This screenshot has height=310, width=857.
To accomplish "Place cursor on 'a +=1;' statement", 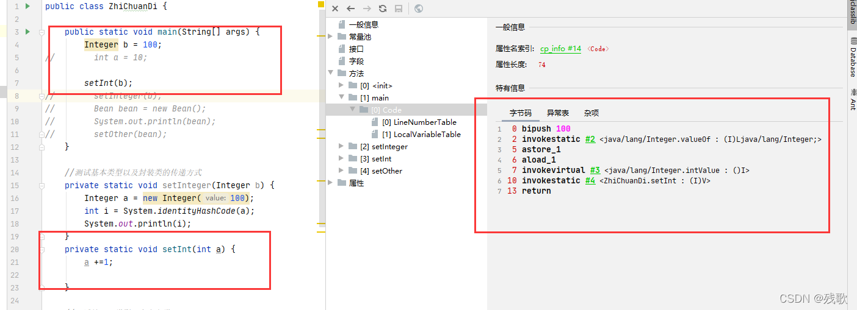I will 99,262.
